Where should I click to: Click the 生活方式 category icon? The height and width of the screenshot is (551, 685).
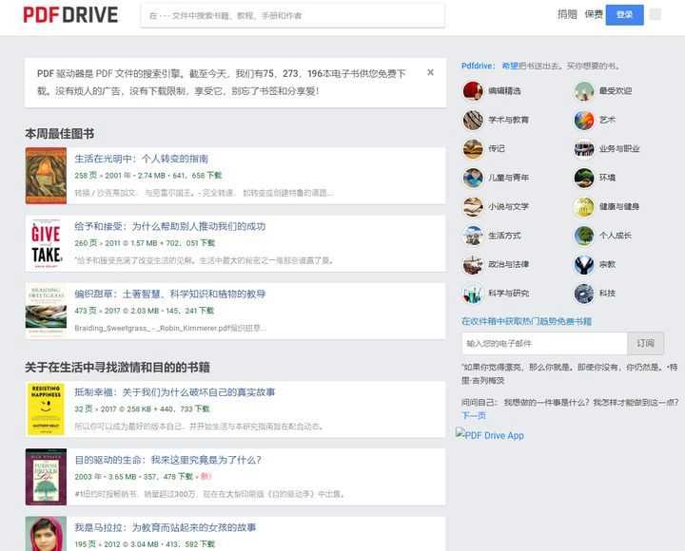[473, 236]
